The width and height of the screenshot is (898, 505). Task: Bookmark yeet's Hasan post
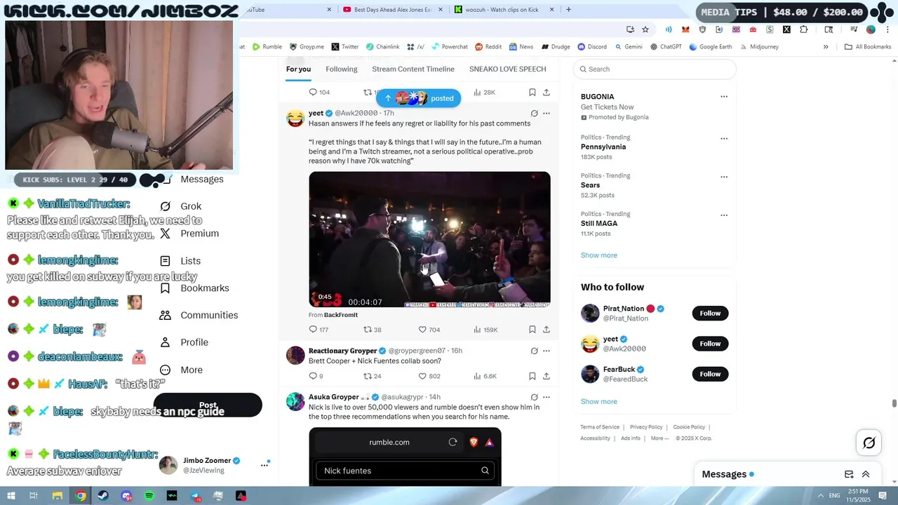click(x=532, y=330)
